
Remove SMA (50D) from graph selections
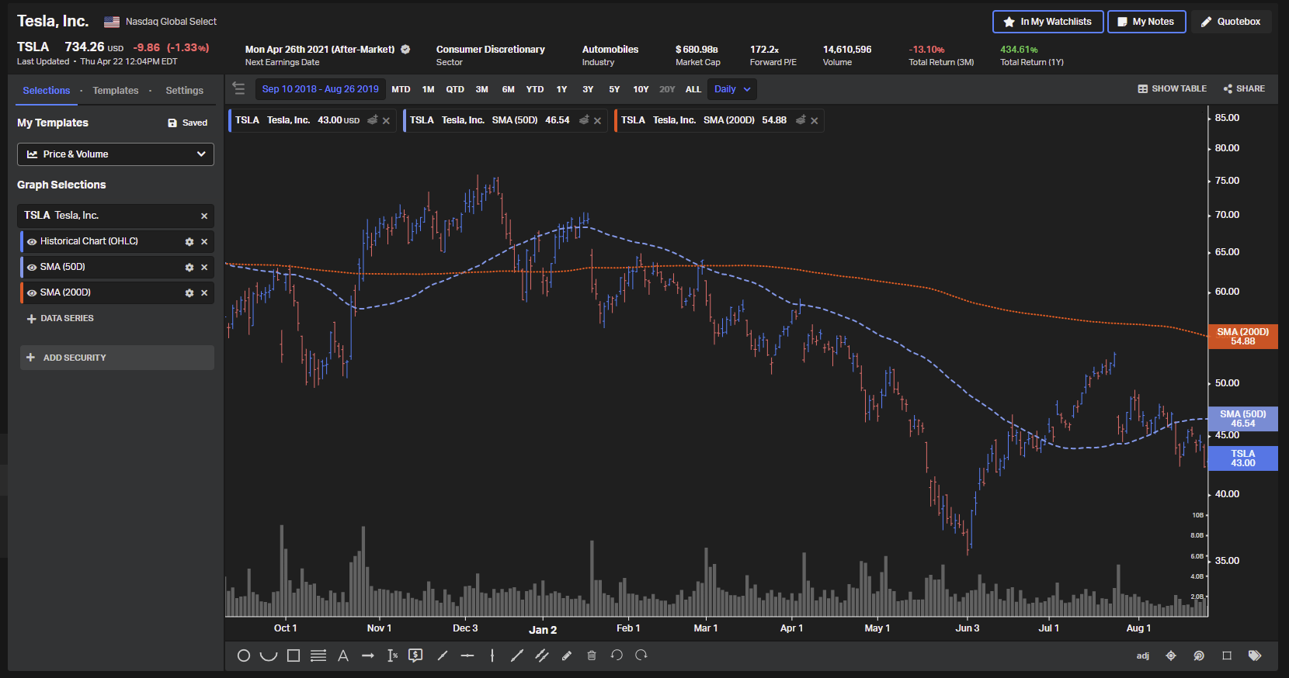coord(204,267)
